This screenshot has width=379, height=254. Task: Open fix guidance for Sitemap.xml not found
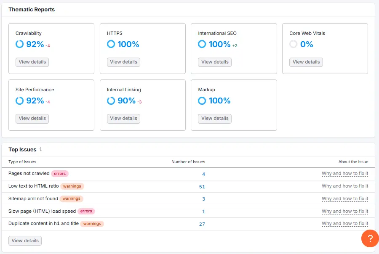tap(344, 198)
